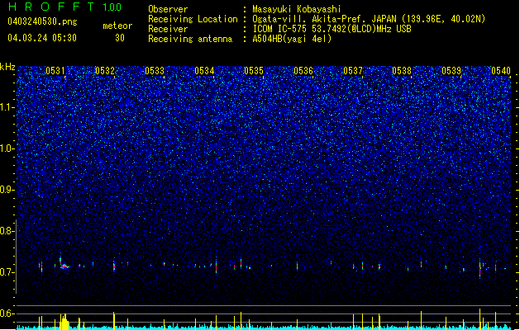
Task: Click the 0539 time marker
Action: click(x=451, y=71)
